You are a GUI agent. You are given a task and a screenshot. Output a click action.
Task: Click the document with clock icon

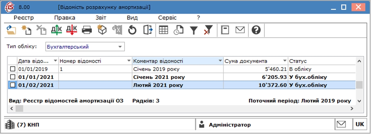click(x=178, y=30)
